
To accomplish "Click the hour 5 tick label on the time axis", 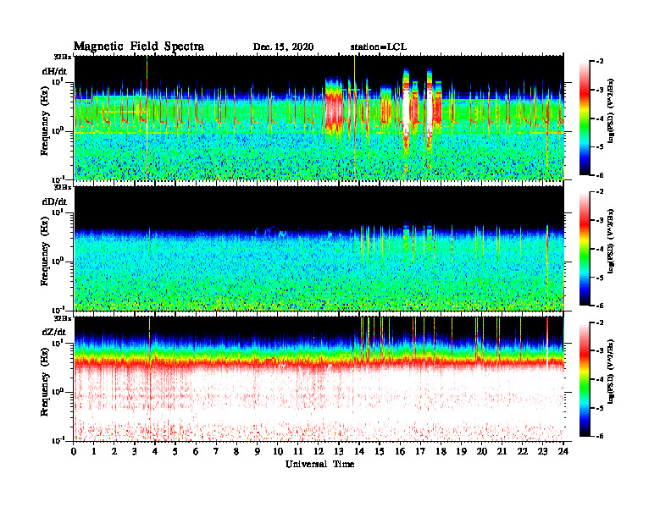I will pos(175,452).
